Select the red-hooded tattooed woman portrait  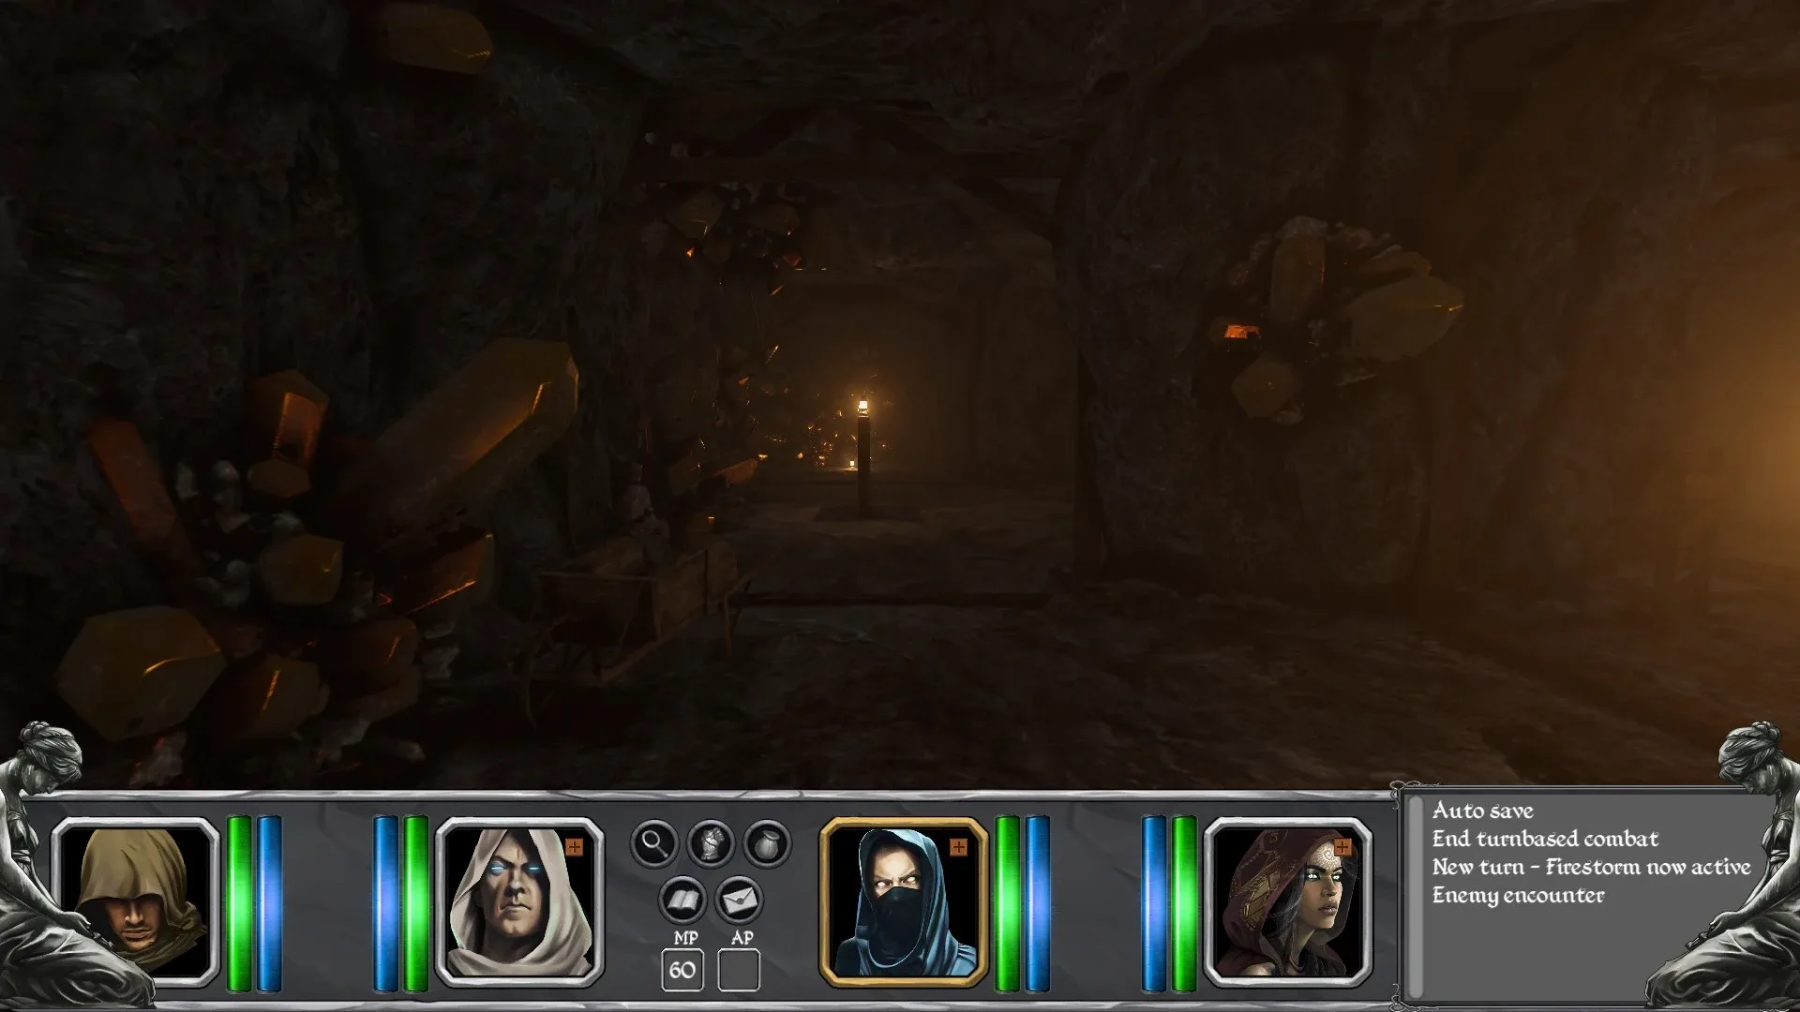pyautogui.click(x=1287, y=901)
